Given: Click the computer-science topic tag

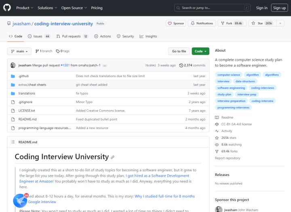Looking at the screenshot, I should tap(229, 75).
